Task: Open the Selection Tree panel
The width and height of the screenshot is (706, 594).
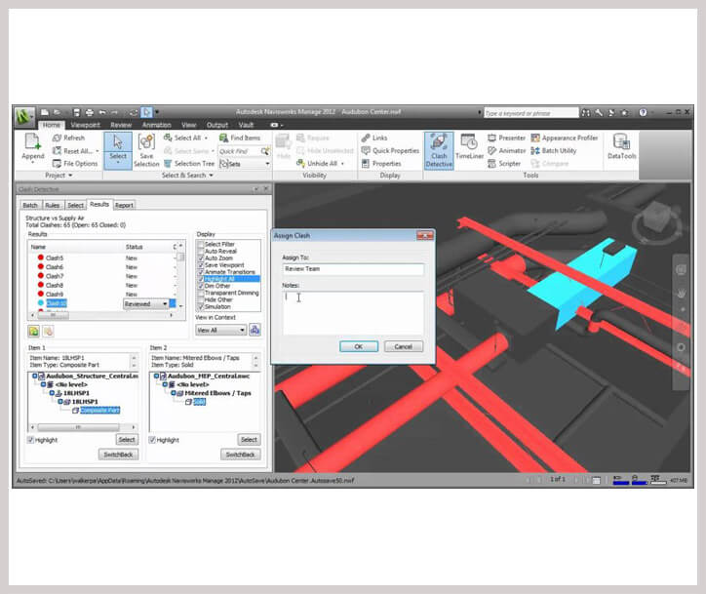Action: tap(189, 164)
